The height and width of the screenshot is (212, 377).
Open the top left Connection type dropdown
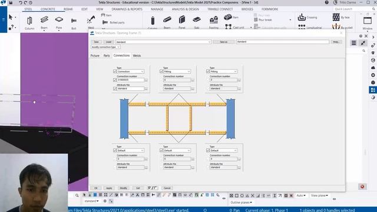point(131,71)
